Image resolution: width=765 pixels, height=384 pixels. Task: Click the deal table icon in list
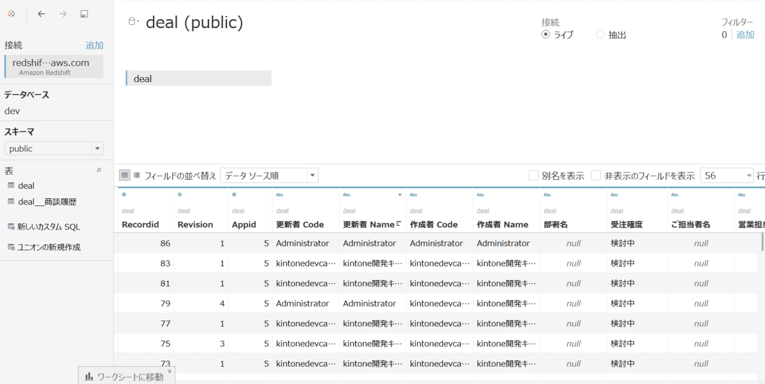(x=11, y=186)
